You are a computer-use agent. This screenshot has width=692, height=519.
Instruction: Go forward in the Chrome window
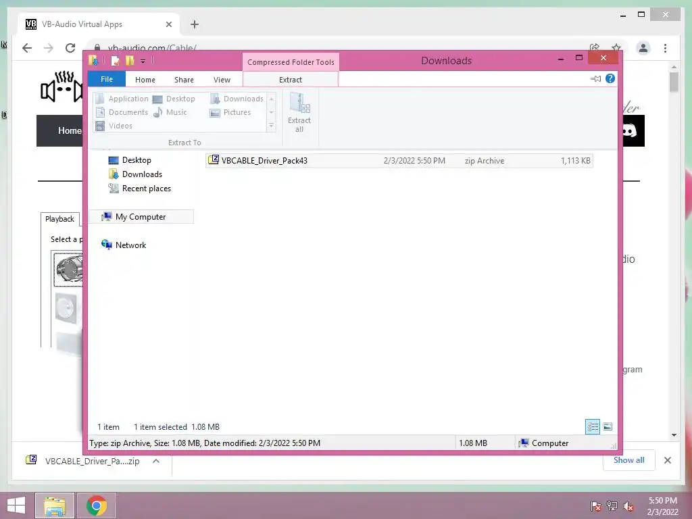point(49,48)
